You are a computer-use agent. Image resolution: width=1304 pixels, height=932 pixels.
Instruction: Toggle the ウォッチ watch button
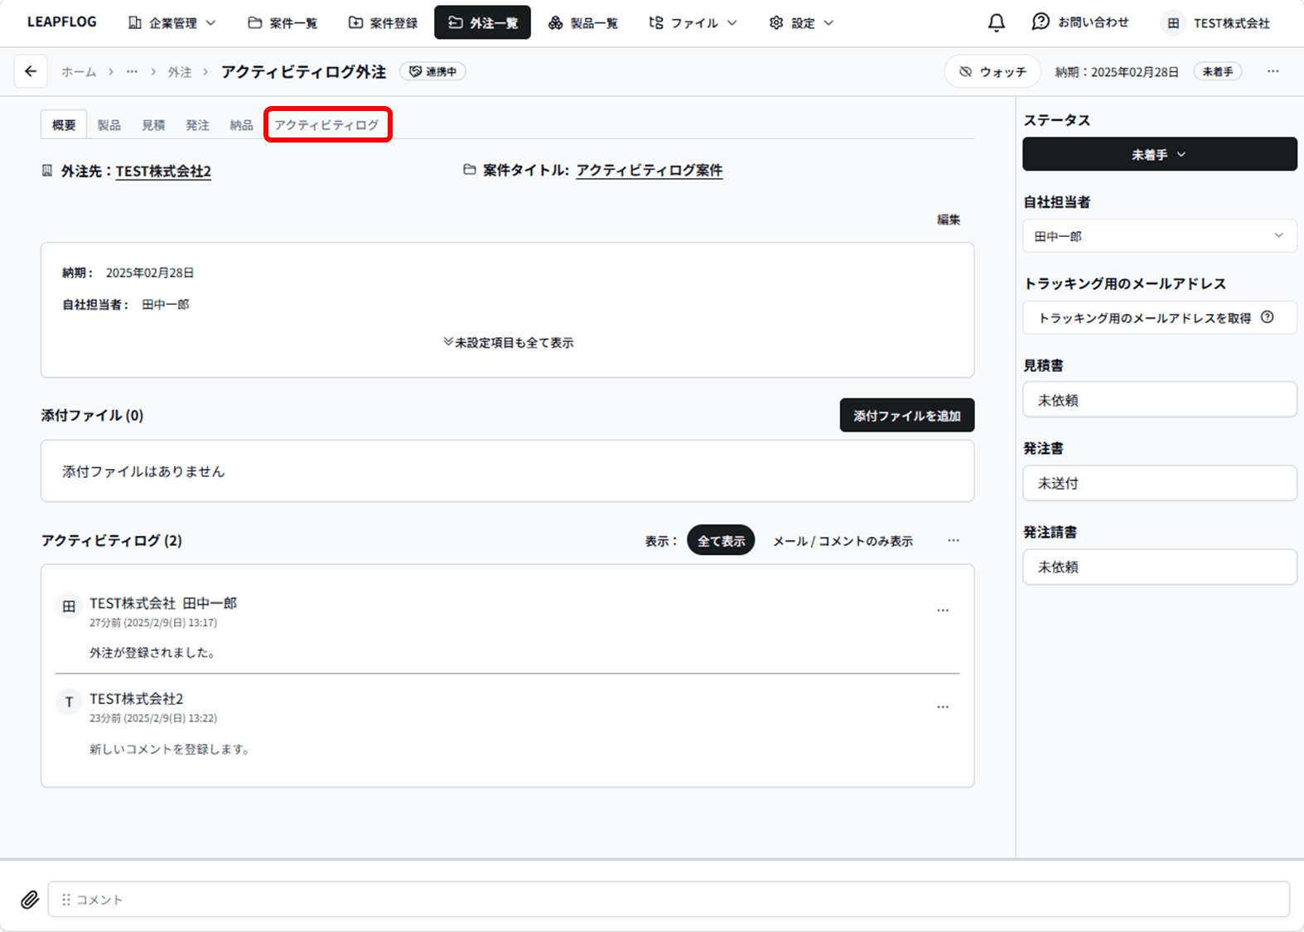992,72
